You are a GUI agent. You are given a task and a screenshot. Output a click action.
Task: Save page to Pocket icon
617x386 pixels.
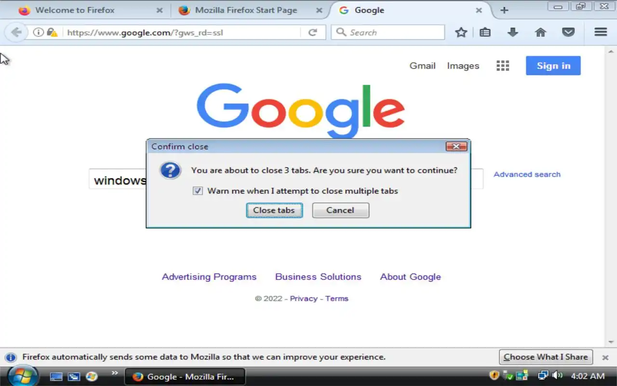(x=568, y=32)
